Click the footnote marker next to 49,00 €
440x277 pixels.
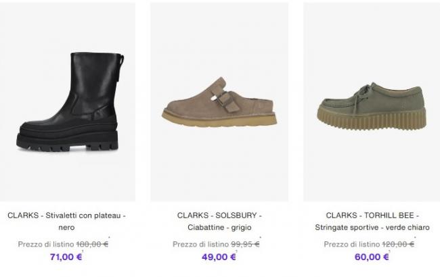236,253
